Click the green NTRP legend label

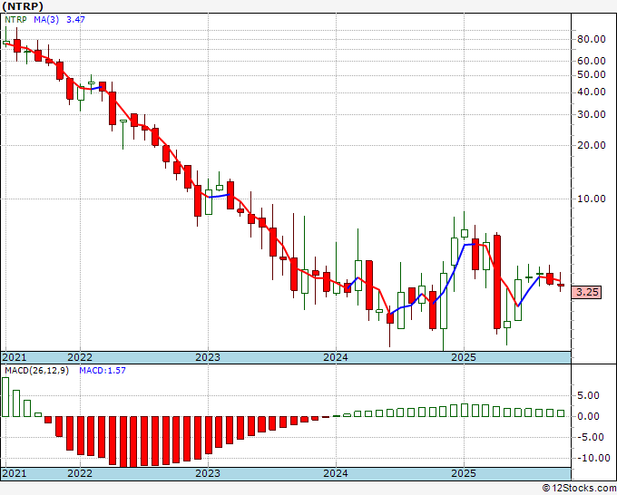pos(15,20)
